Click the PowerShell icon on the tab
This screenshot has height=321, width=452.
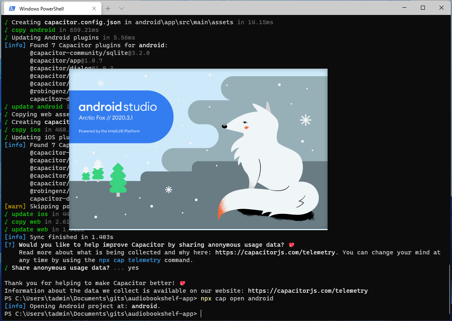pyautogui.click(x=12, y=8)
